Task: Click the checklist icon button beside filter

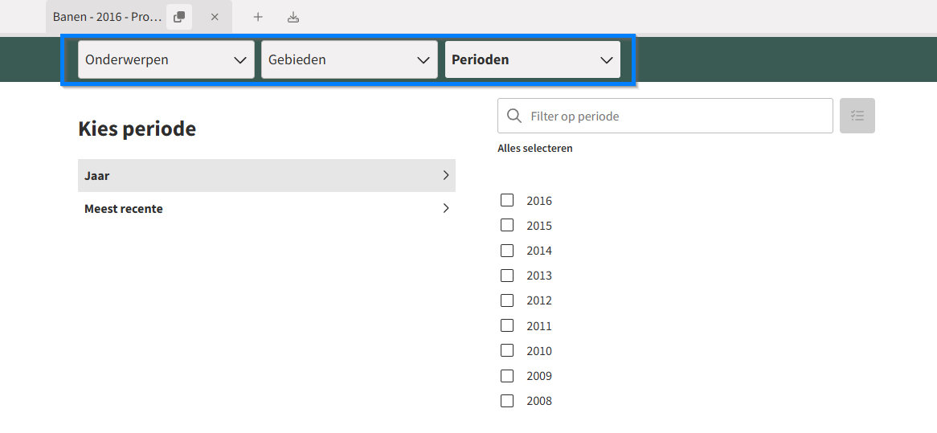Action: 857,116
